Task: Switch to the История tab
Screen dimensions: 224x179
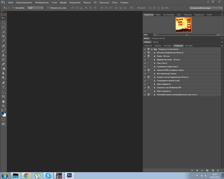Action: point(188,45)
